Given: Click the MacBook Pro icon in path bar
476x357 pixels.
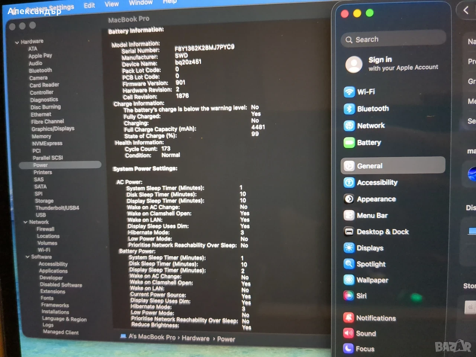Looking at the screenshot, I should (x=123, y=336).
